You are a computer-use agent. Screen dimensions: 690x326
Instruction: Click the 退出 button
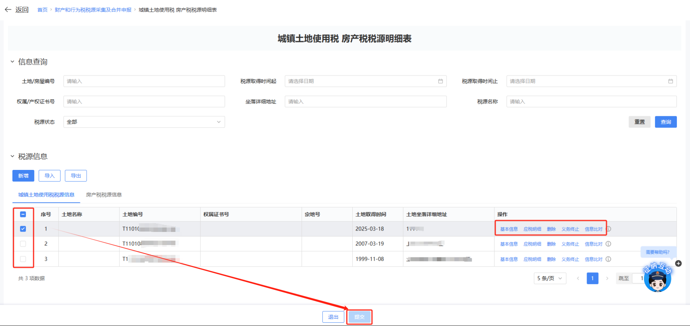(333, 317)
